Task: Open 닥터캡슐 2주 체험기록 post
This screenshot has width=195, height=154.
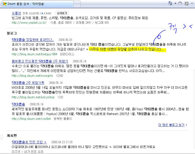Action: tap(28, 83)
